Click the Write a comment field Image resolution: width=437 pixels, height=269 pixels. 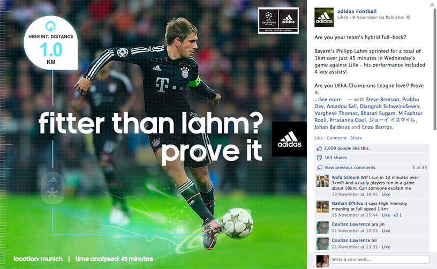click(380, 259)
